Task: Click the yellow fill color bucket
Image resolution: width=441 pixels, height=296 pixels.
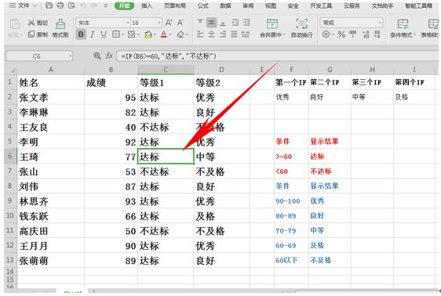Action: (148, 34)
